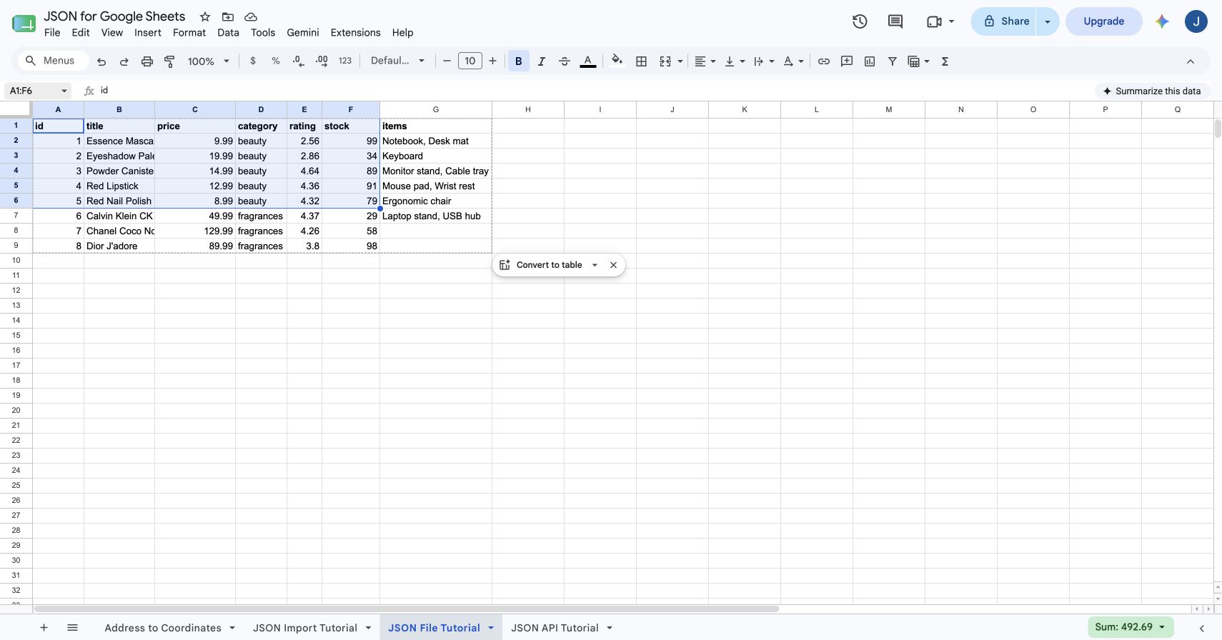1222x640 pixels.
Task: Click the redo arrow icon
Action: click(124, 61)
